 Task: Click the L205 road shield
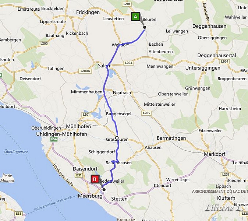(x=146, y=113)
